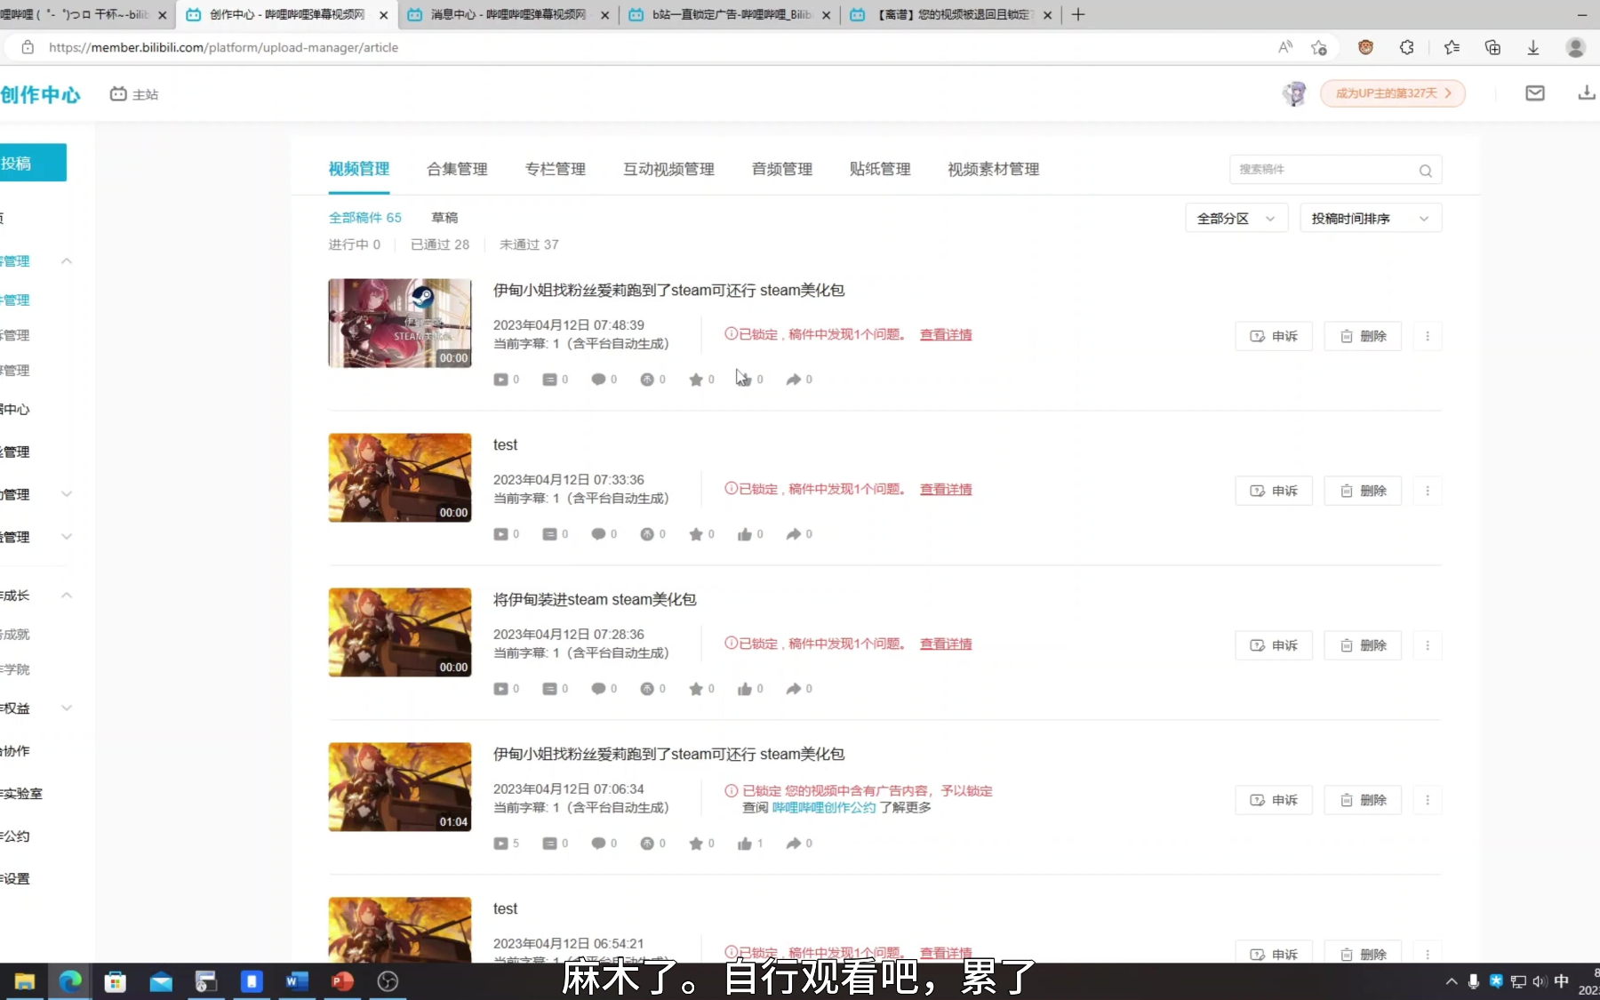Open PowerPoint from the taskbar

pyautogui.click(x=342, y=981)
